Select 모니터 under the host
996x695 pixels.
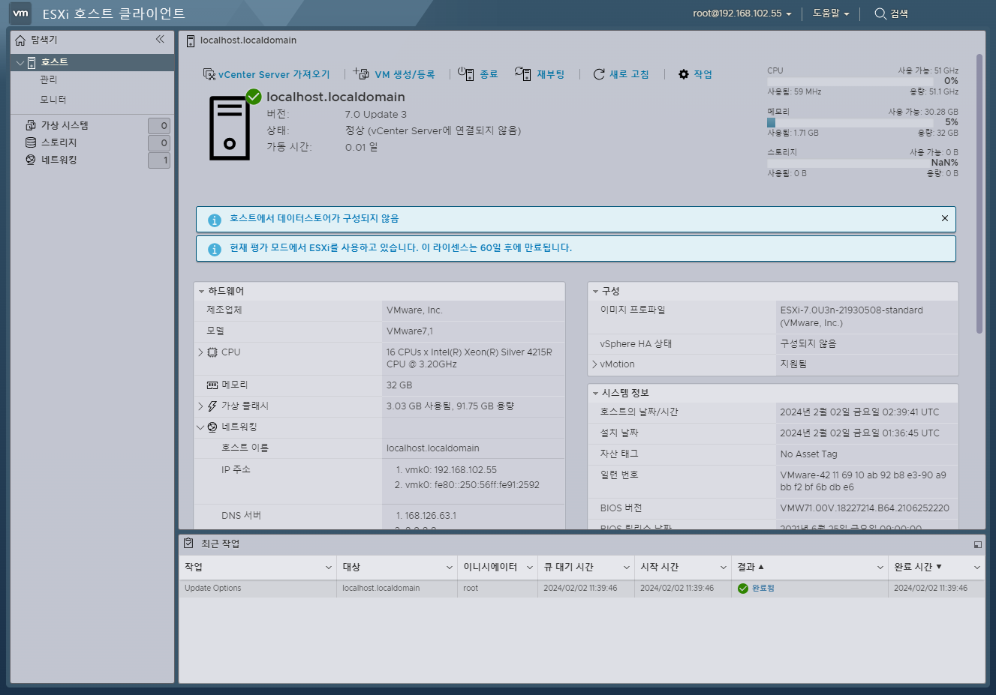[x=53, y=100]
